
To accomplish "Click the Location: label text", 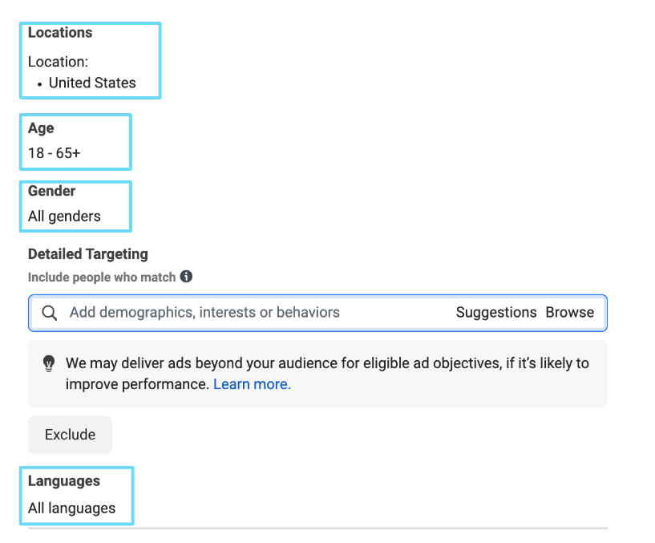I will [57, 61].
